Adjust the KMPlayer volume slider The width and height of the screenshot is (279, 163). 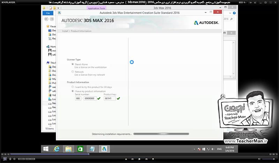[269, 159]
